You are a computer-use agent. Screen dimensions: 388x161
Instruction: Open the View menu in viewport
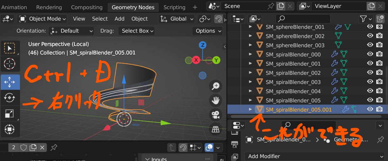(79, 19)
